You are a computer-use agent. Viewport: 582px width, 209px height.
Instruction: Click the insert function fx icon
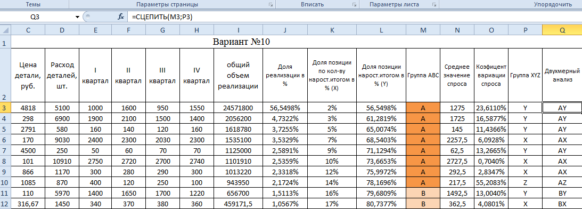120,17
